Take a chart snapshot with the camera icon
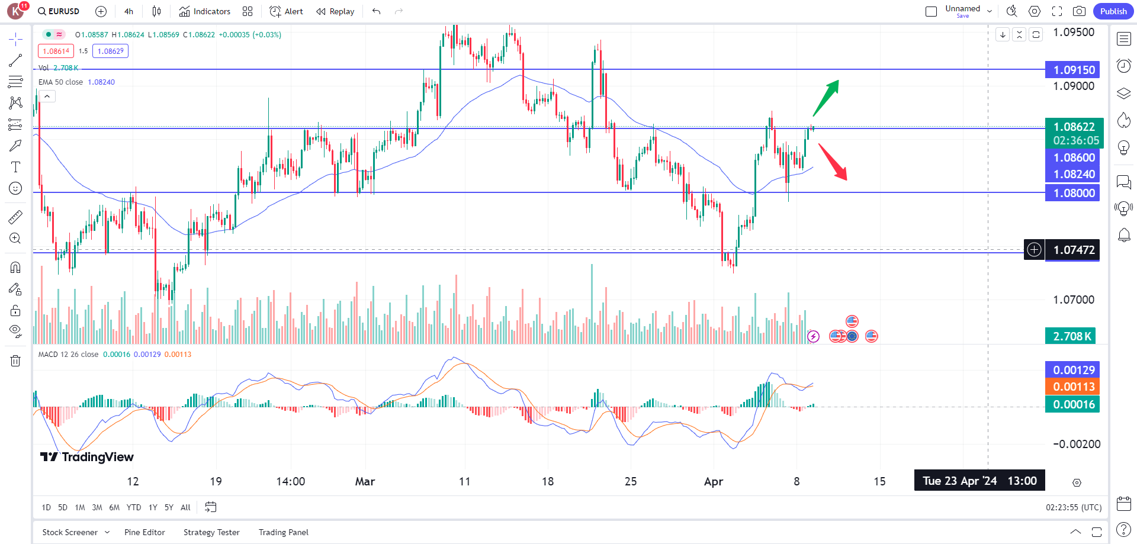This screenshot has width=1137, height=544. click(1080, 11)
